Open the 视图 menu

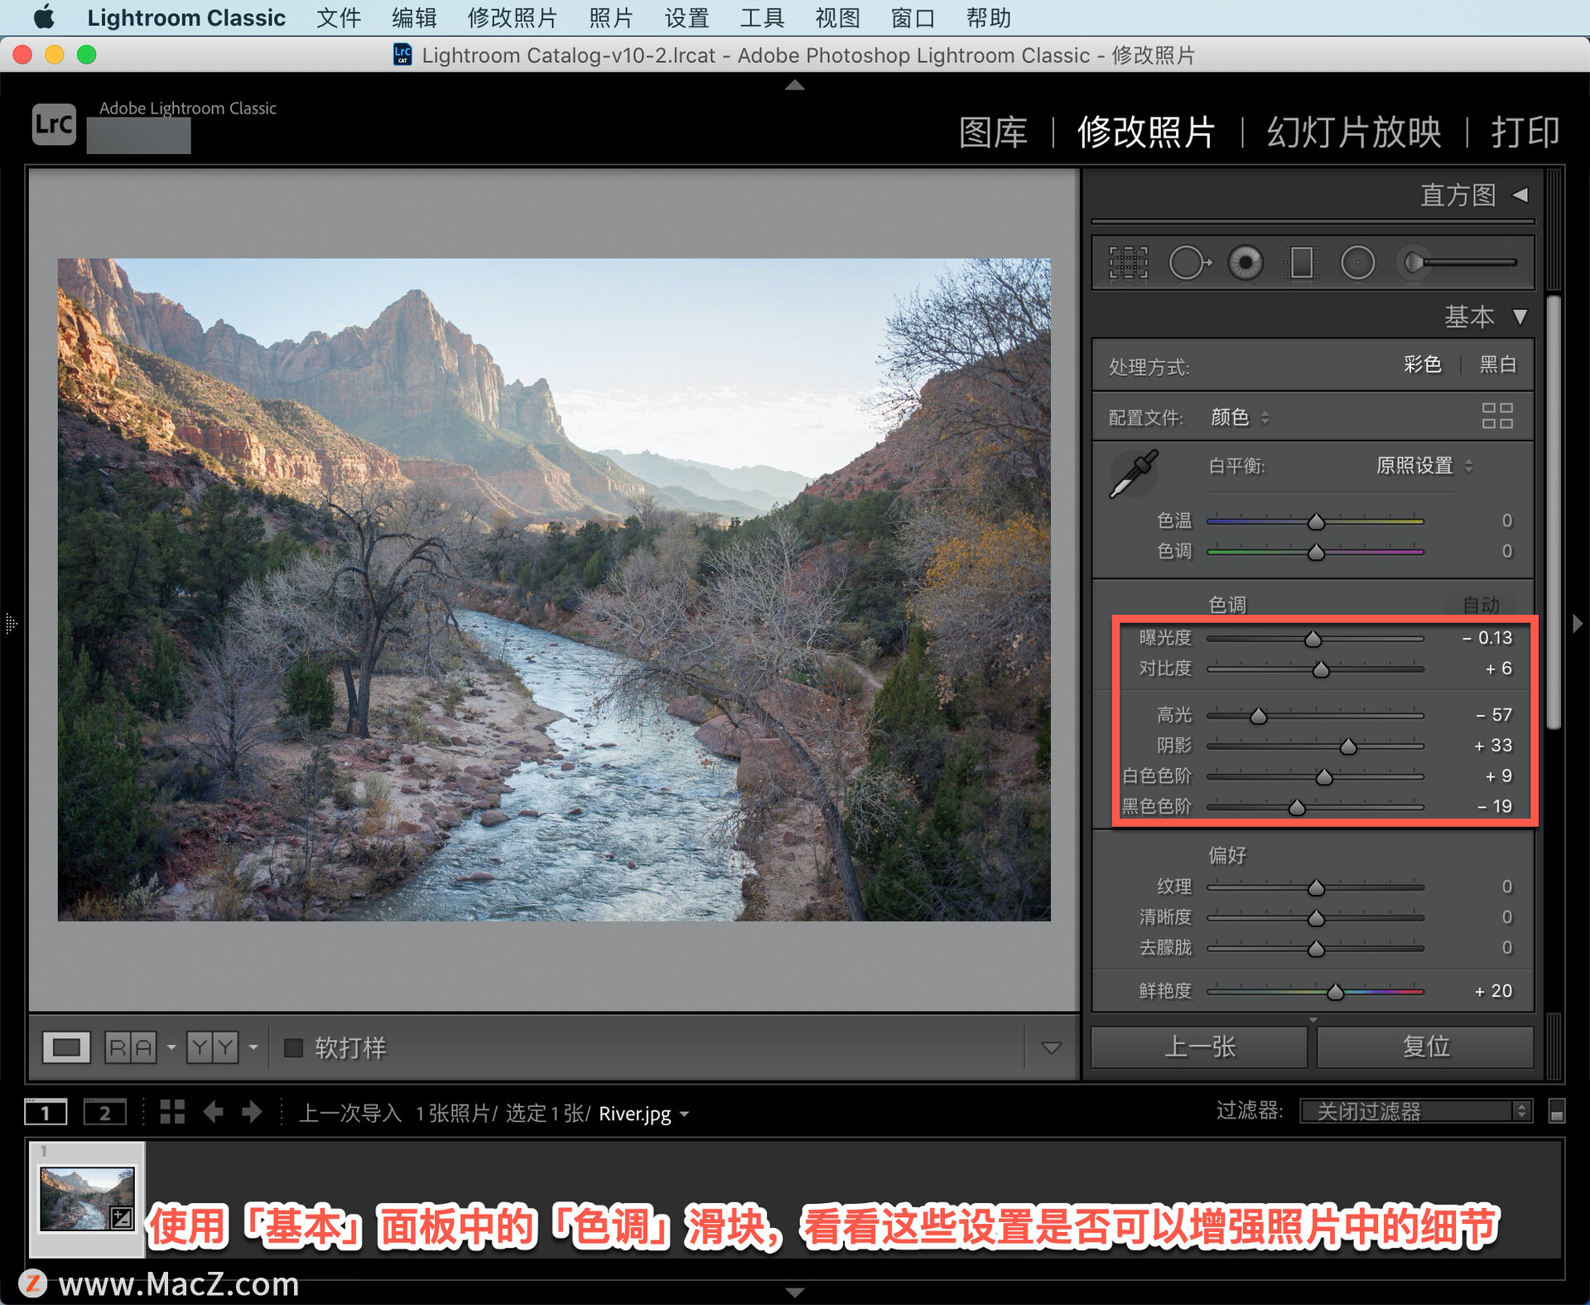click(x=837, y=17)
